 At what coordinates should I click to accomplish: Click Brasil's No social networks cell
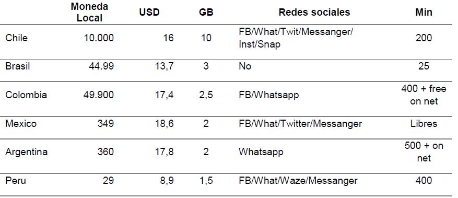click(245, 66)
